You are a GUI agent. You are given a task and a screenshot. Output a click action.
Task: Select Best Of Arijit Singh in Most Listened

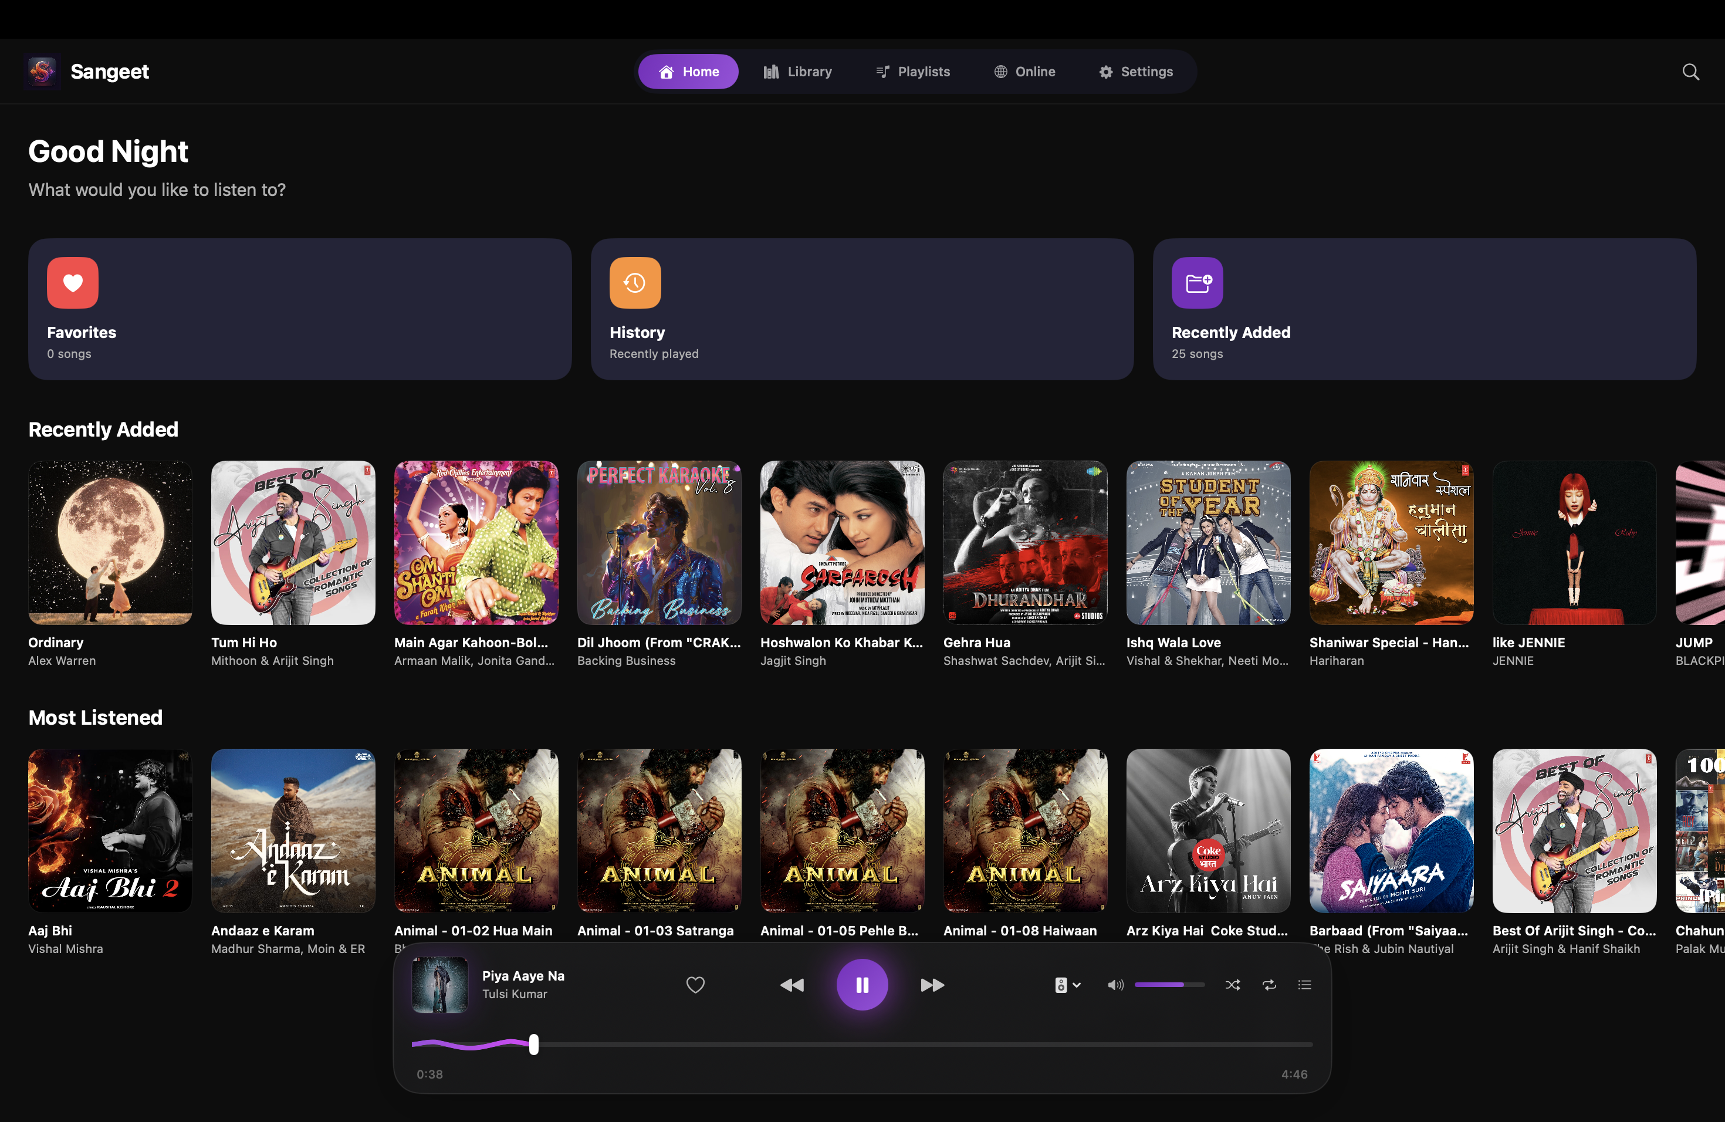[x=1574, y=830]
